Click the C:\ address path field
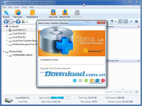Viewport: 142px width, 106px height. (x=29, y=22)
